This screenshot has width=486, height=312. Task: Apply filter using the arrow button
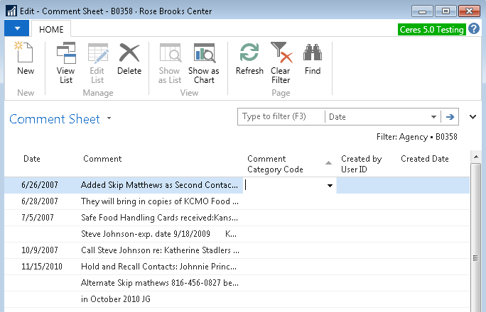click(450, 117)
